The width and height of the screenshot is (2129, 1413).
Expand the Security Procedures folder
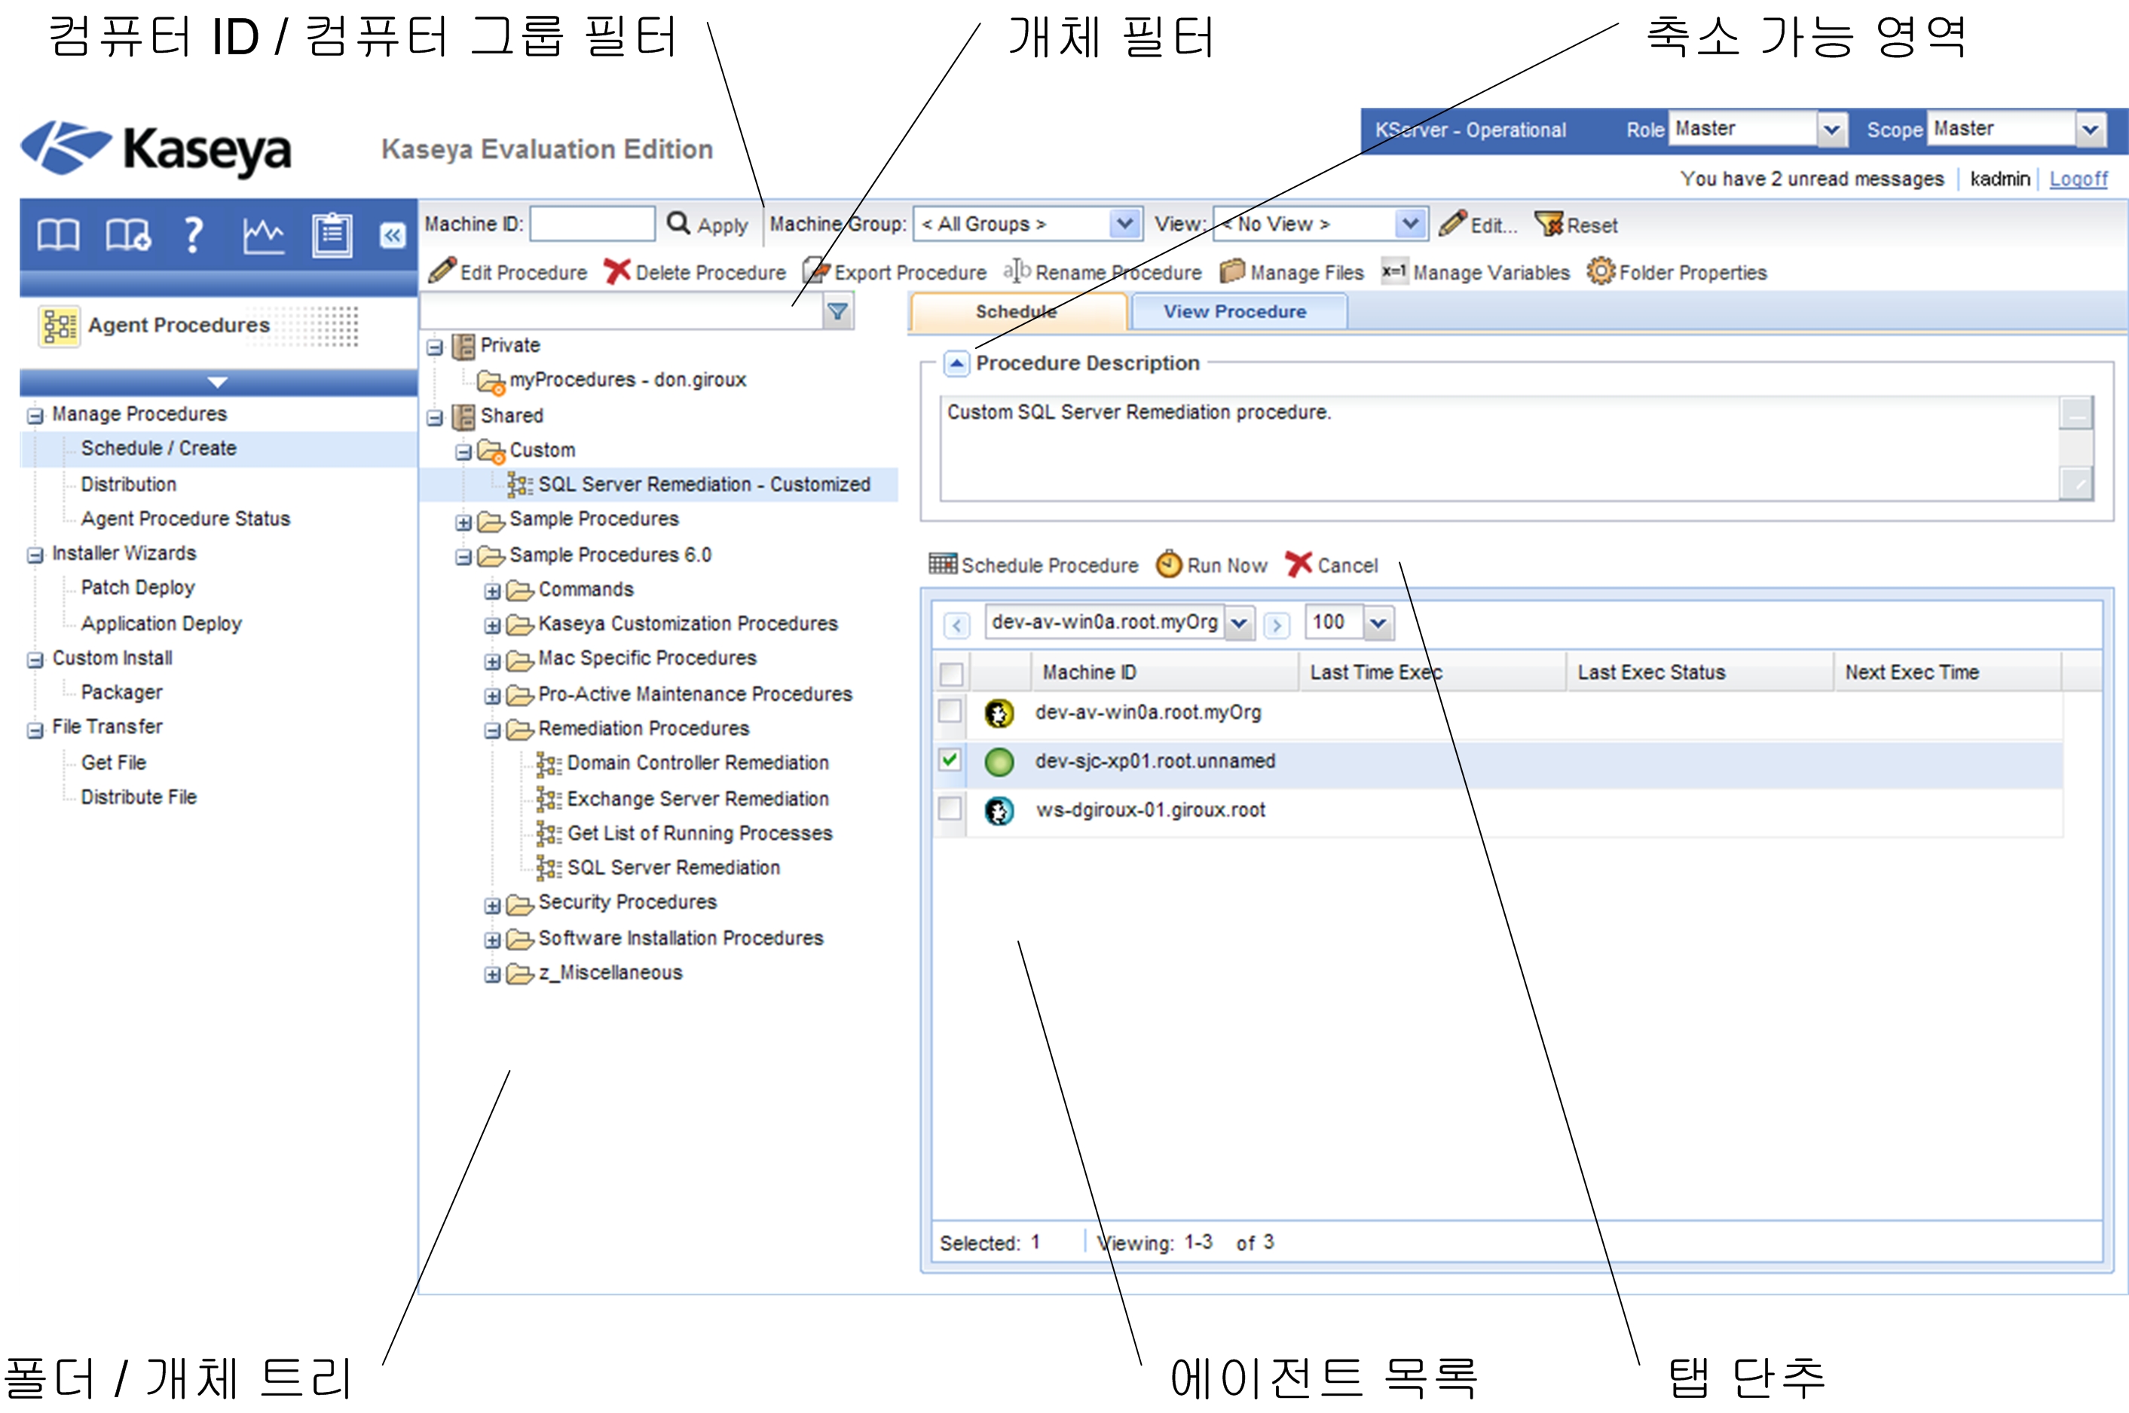point(492,906)
